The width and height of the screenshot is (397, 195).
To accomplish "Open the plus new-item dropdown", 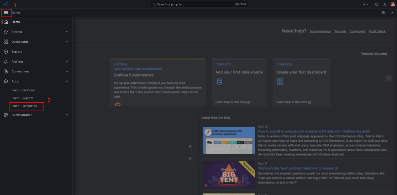I will tap(365, 4).
